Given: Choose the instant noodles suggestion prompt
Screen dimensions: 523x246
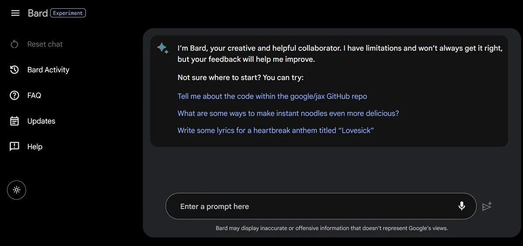Looking at the screenshot, I should [288, 113].
